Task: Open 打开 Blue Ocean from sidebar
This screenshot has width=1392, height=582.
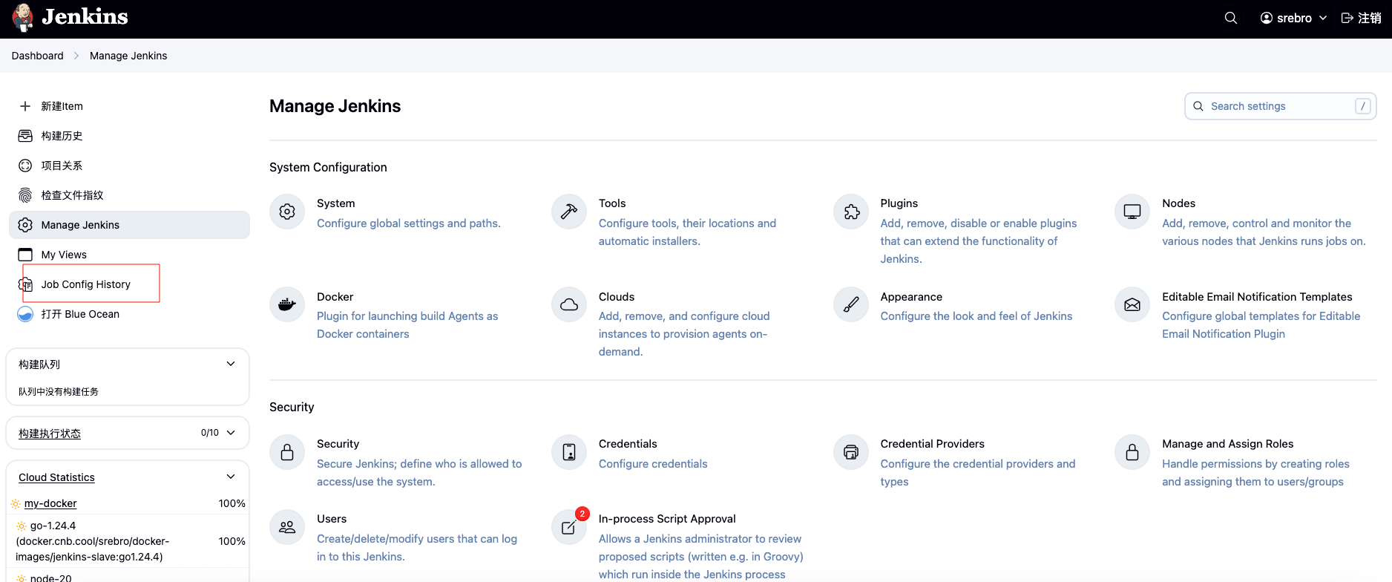Action: pos(80,314)
